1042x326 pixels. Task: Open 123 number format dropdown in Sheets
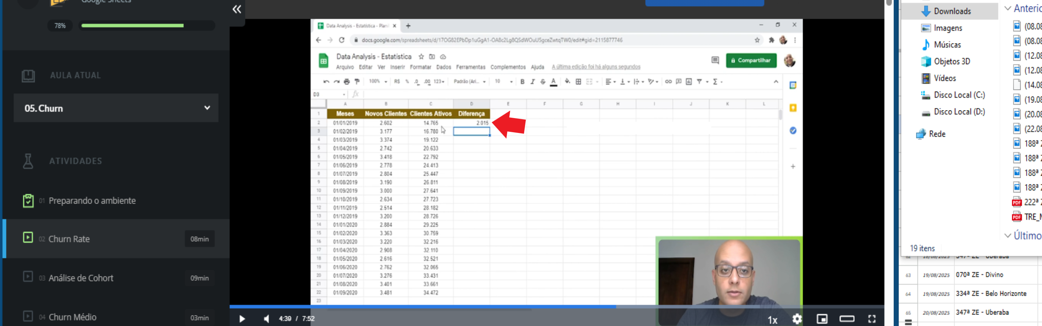click(x=439, y=82)
